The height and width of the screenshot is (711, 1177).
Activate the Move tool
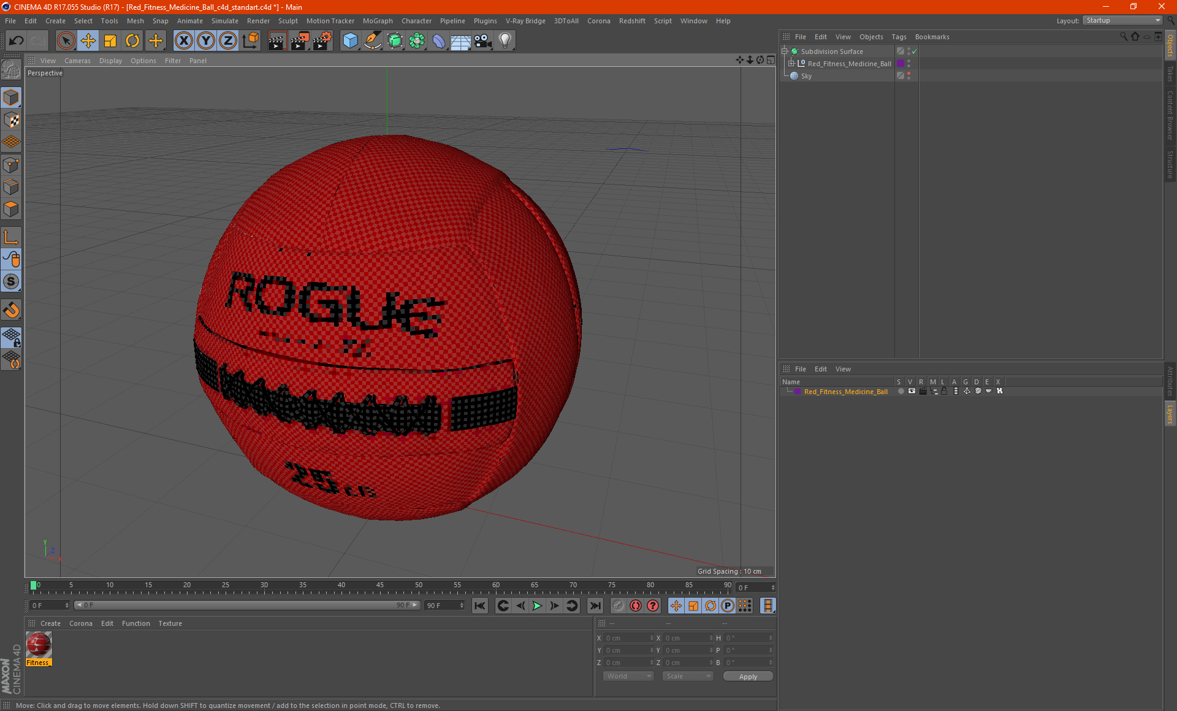88,41
